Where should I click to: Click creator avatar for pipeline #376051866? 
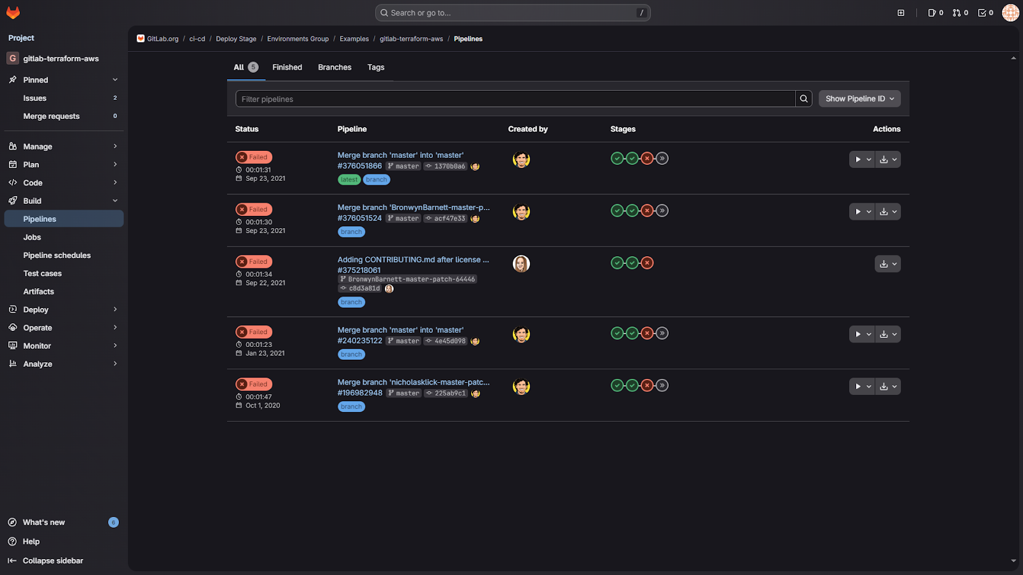pos(521,160)
